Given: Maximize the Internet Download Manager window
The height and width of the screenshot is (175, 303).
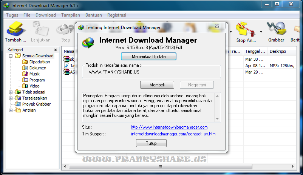Looking at the screenshot, I should pos(277,4).
